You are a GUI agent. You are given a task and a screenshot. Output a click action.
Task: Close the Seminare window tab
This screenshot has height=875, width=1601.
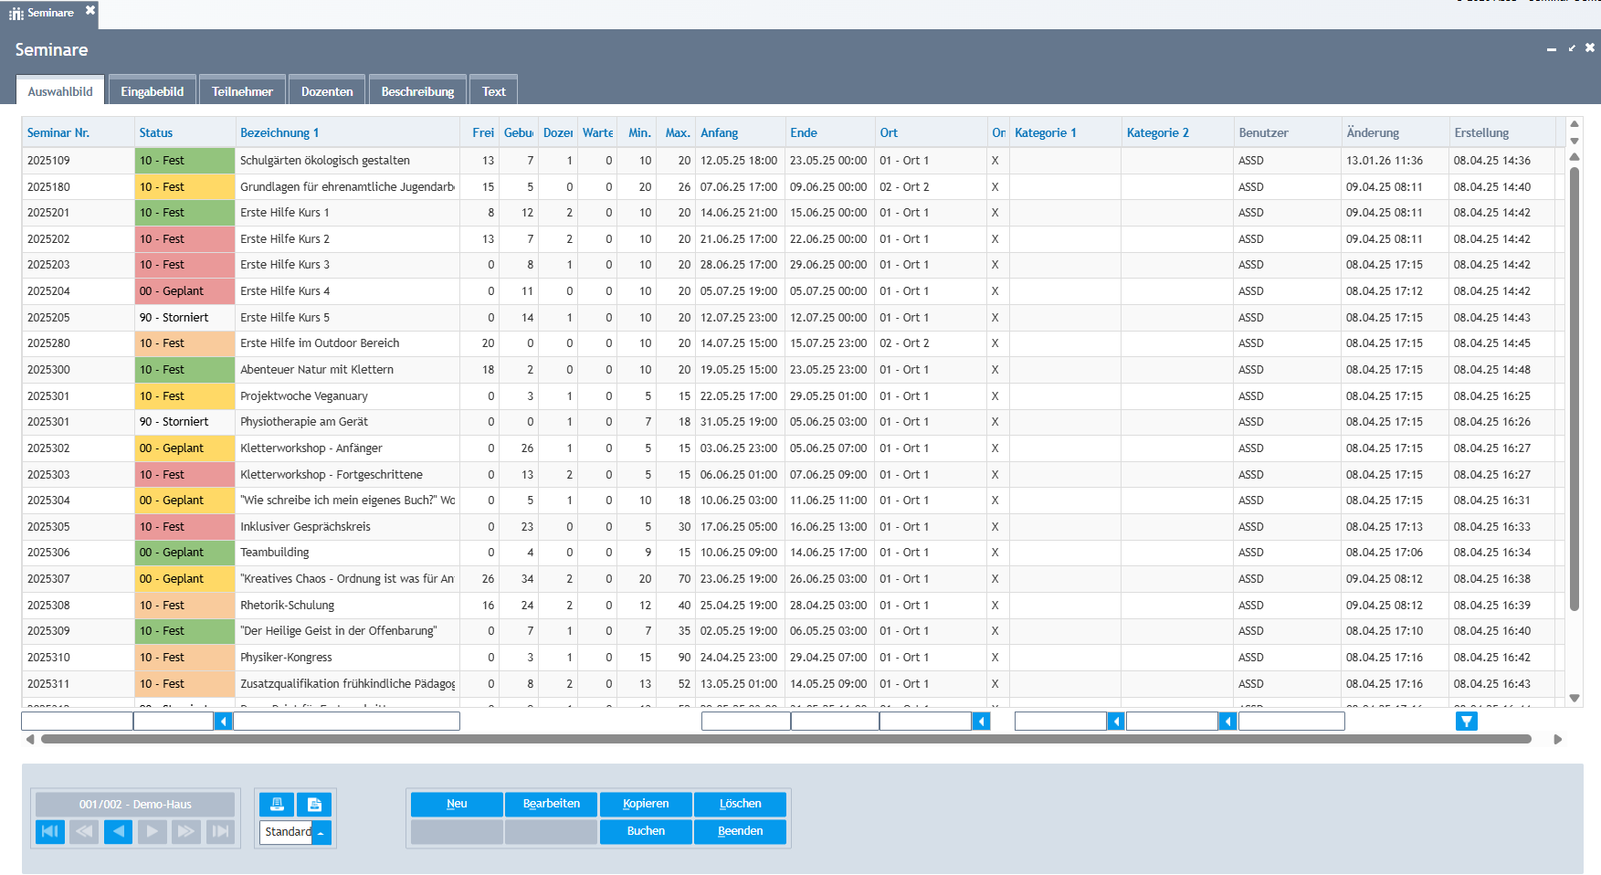click(90, 11)
